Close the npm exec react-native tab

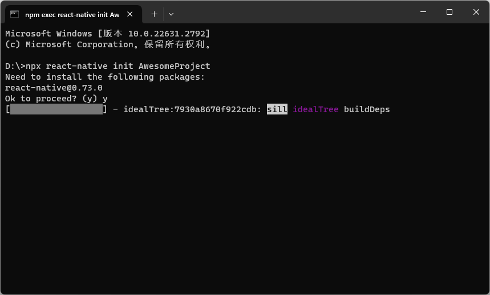point(130,14)
